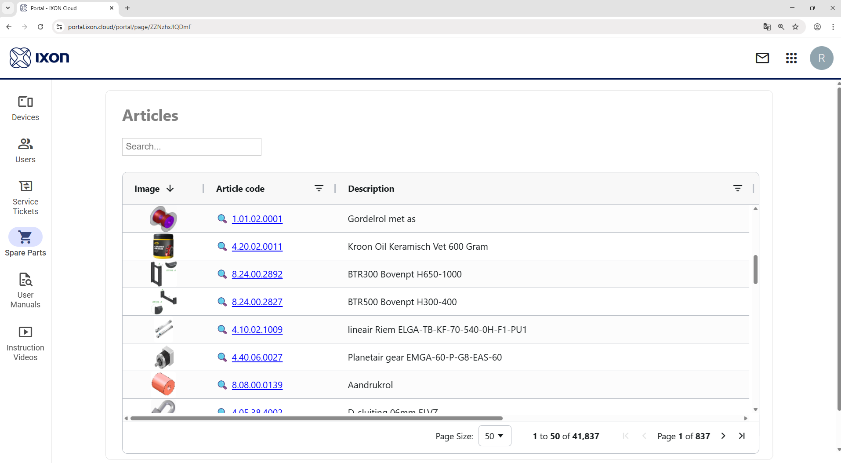Click magnifier icon beside article 4.40.06.0027
The height and width of the screenshot is (463, 841).
222,357
